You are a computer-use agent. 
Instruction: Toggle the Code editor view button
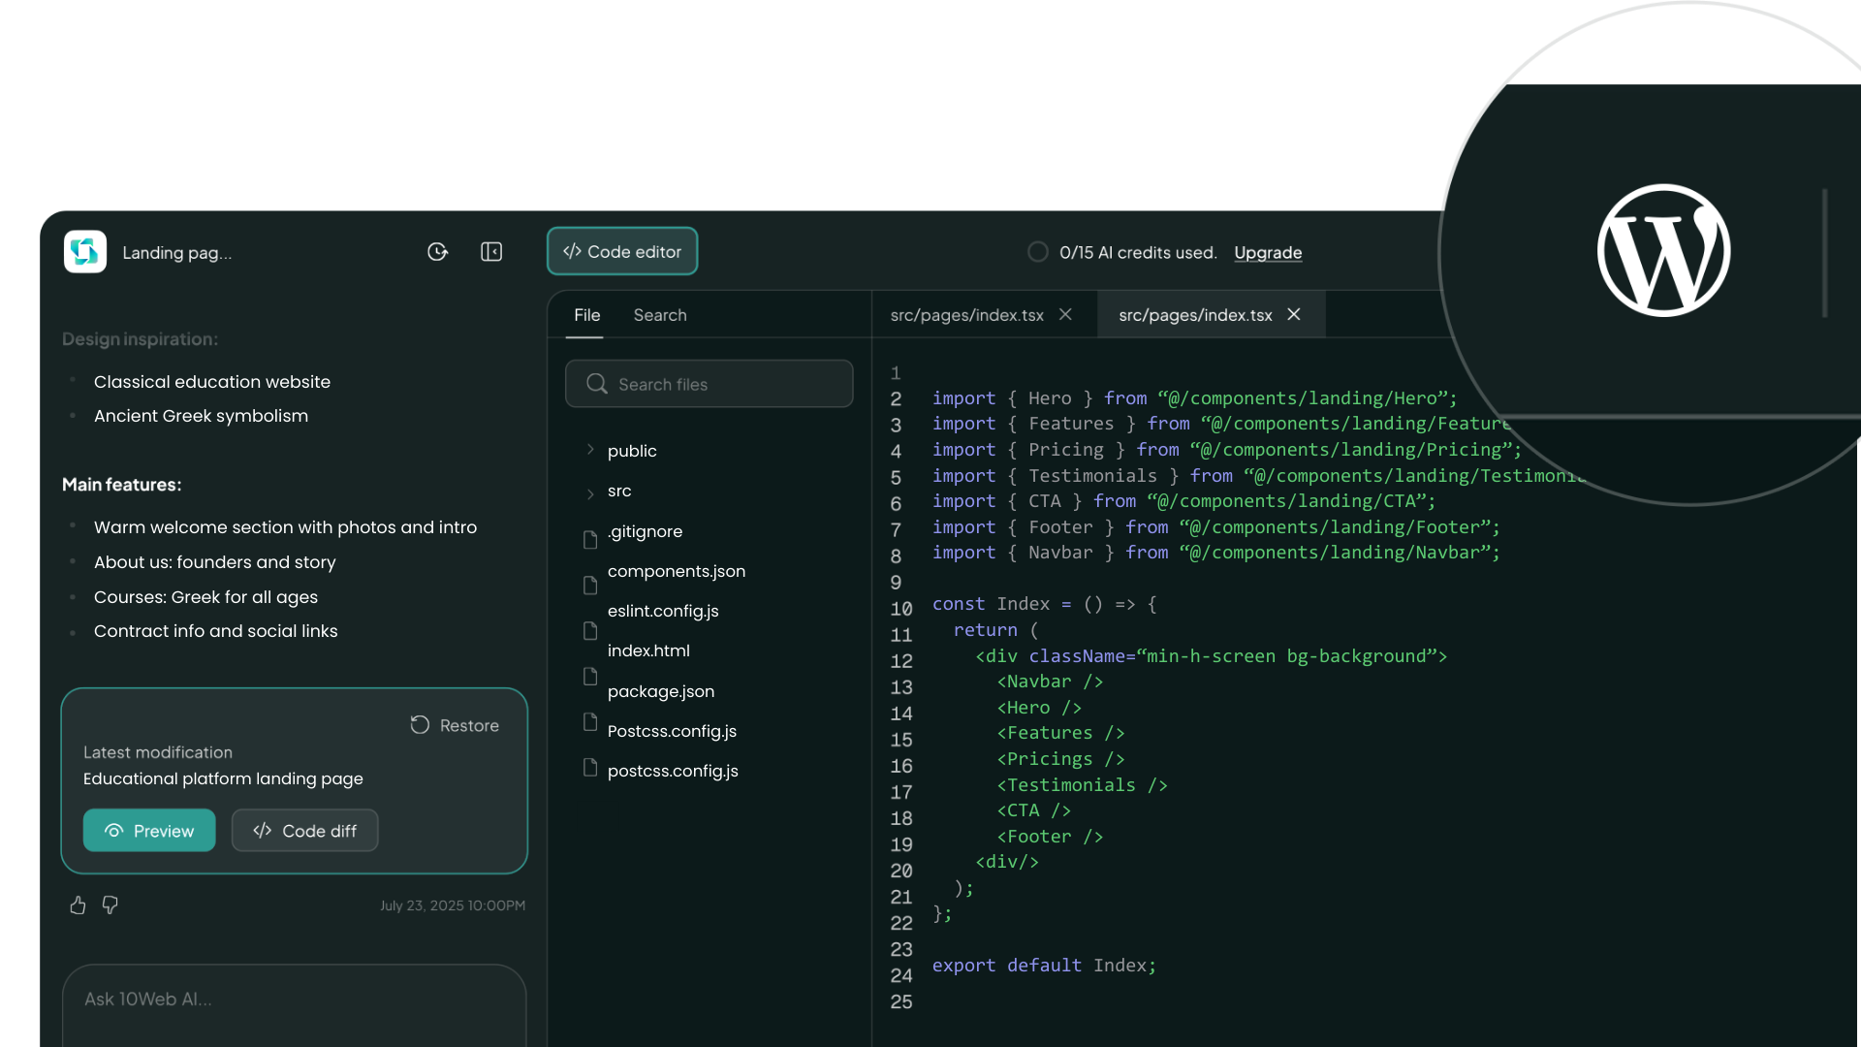622,251
